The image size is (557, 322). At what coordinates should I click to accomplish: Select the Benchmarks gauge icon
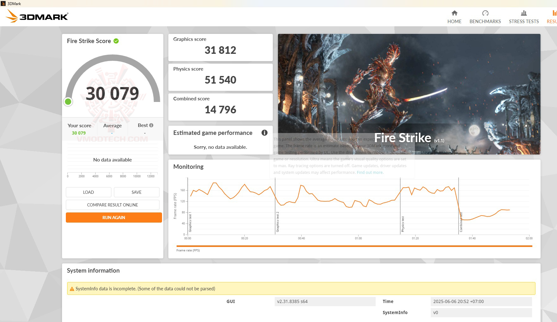pyautogui.click(x=485, y=13)
